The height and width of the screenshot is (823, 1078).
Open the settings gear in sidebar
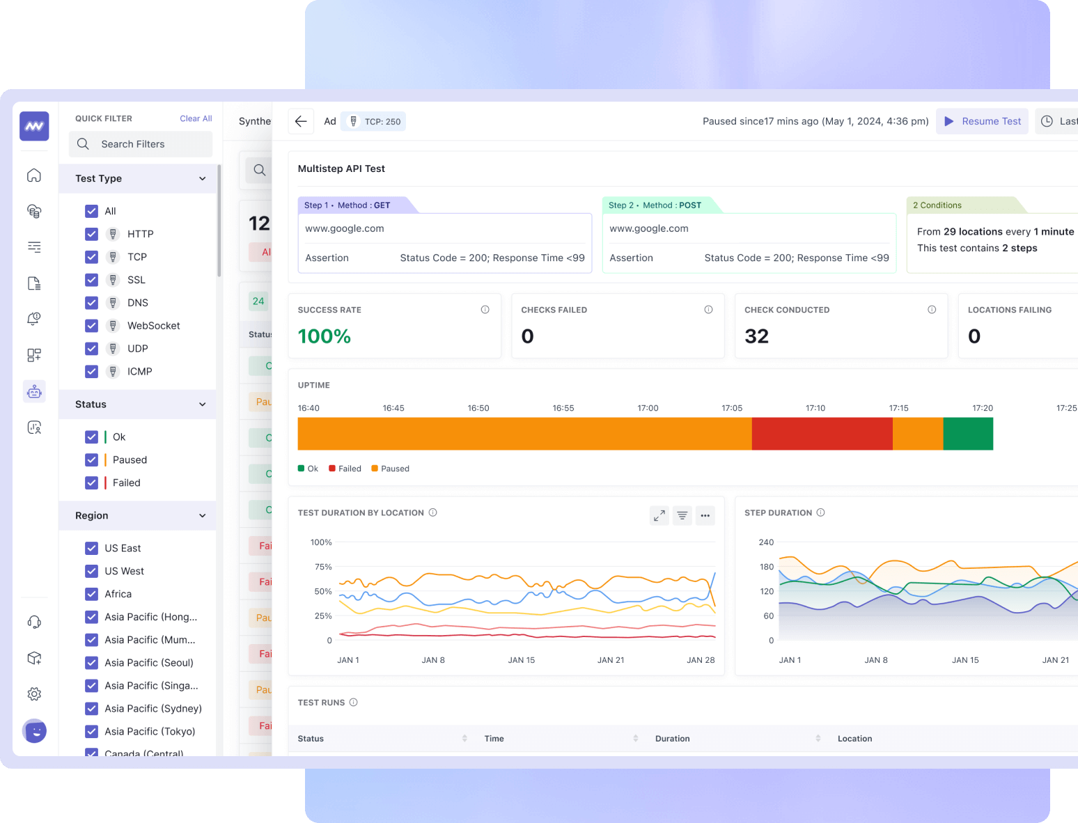click(x=34, y=693)
